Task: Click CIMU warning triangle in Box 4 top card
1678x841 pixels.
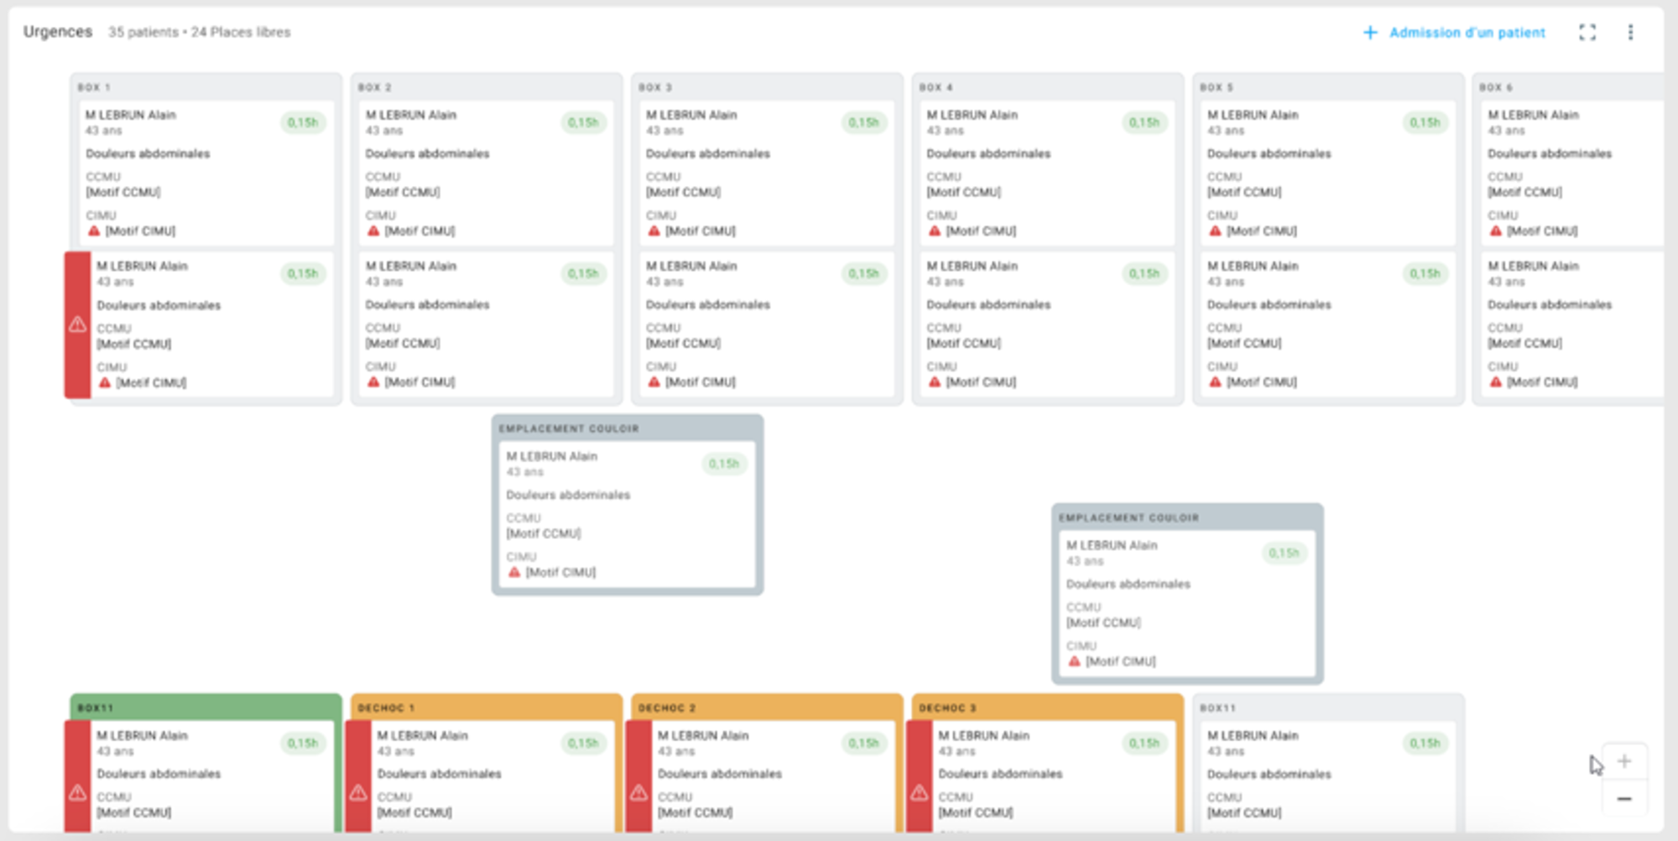Action: 935,231
